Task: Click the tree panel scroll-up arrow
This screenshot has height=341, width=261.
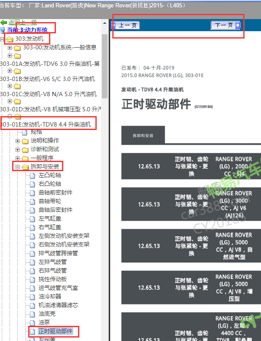Action: 105,23
